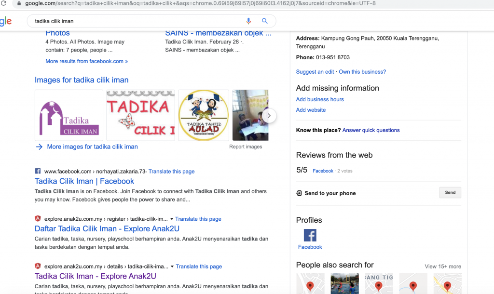Viewport: 494px width, 294px height.
Task: Open the classroom photo thumbnail
Action: pos(250,115)
